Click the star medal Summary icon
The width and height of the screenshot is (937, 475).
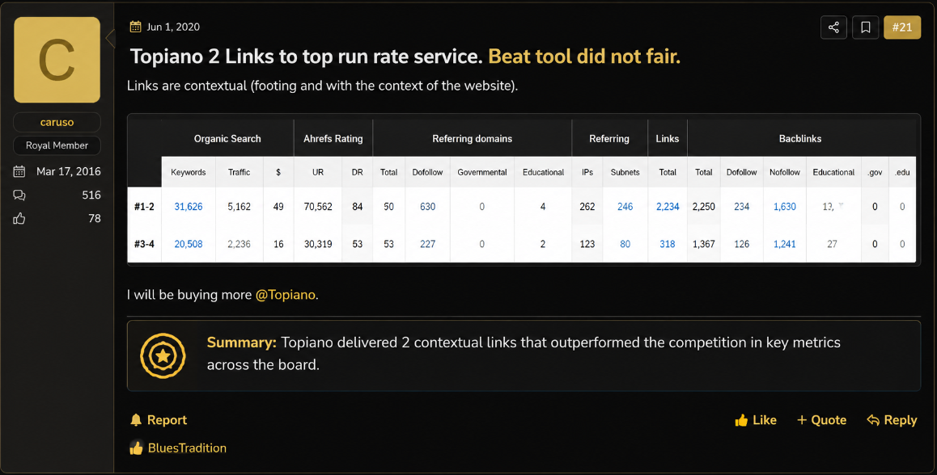[x=163, y=355]
